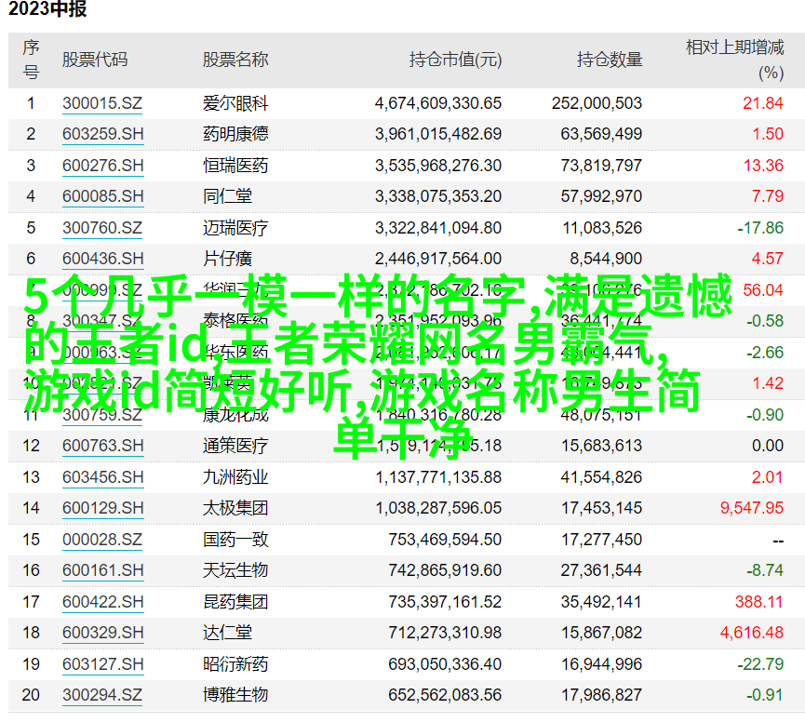Open stock code link 603259.SH

(x=102, y=134)
